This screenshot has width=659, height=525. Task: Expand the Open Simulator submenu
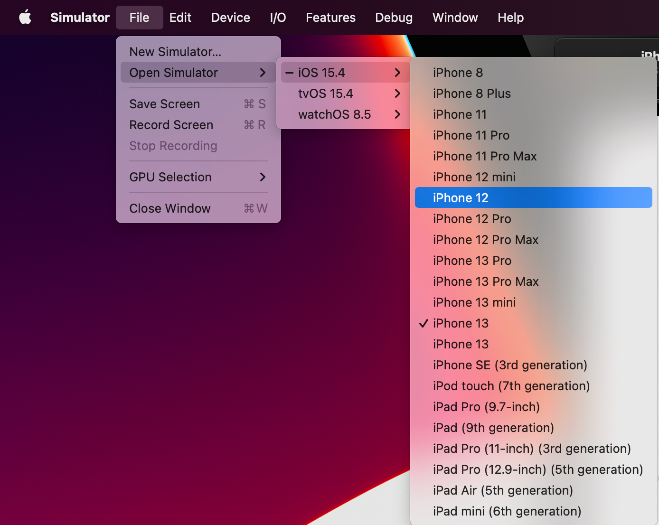tap(263, 72)
